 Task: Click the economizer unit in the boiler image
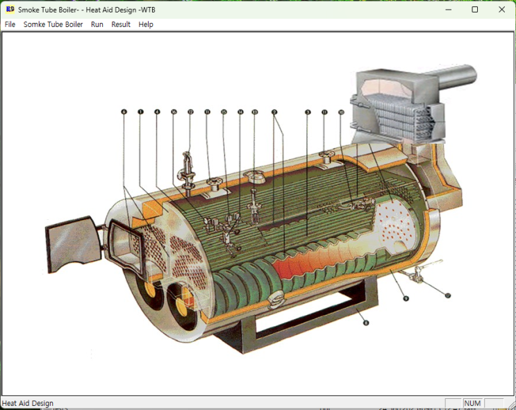pos(401,107)
